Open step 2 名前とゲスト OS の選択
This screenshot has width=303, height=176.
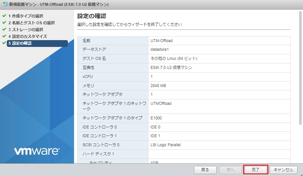point(32,23)
